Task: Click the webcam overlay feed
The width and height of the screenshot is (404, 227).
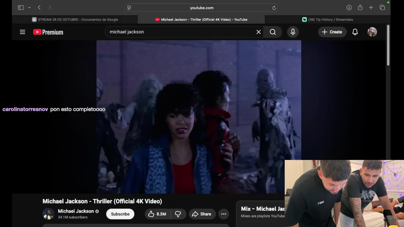Action: point(344,193)
